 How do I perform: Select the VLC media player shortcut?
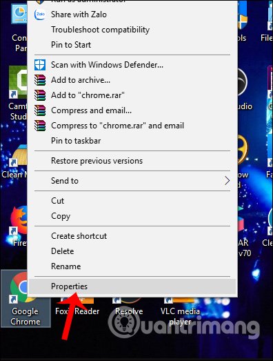point(180,311)
